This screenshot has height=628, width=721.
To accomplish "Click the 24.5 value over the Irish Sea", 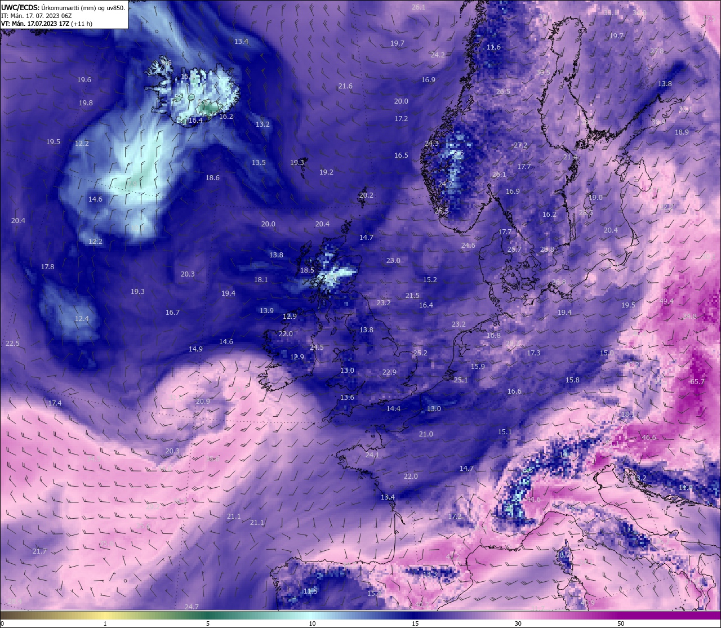I will (x=317, y=348).
